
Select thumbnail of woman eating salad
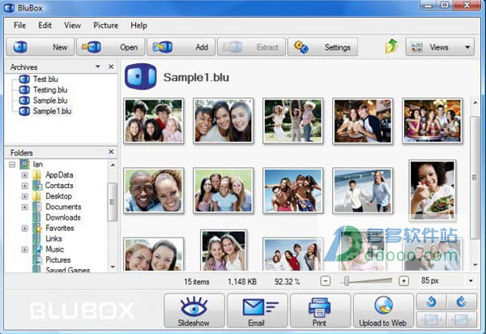433,191
